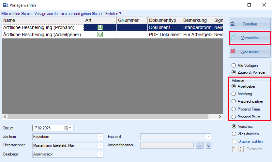
Task: Click the ... browse button next to Ansprechpartner
Action: [x=200, y=145]
